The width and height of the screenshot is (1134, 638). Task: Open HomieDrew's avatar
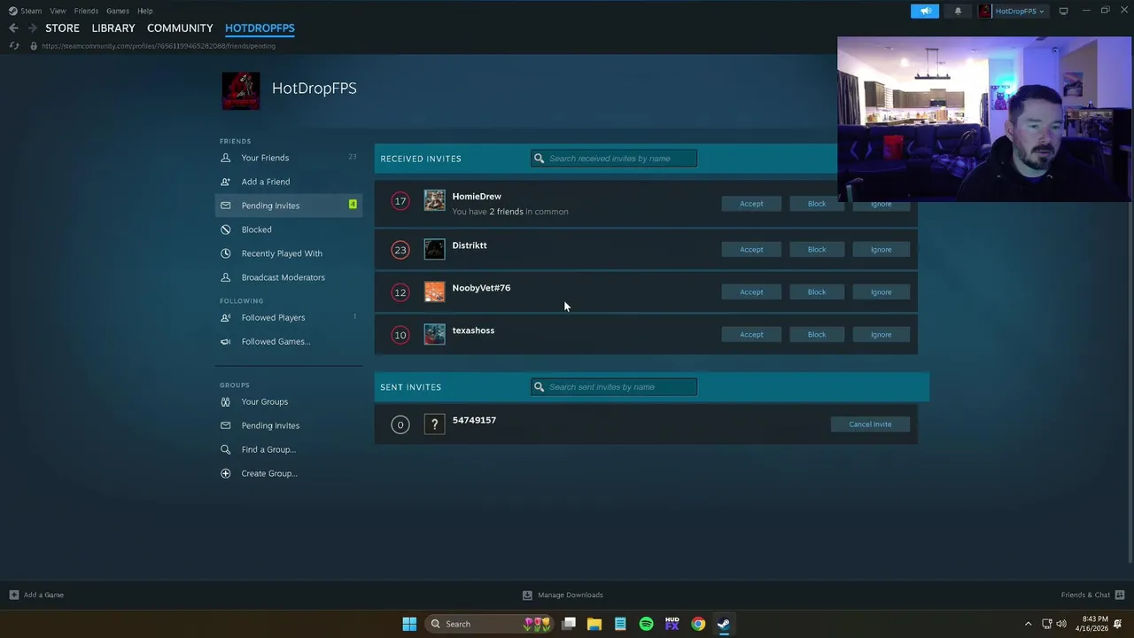(434, 200)
